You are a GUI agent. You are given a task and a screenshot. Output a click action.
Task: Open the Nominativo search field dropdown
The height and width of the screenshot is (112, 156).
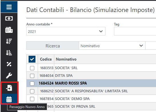click(x=112, y=46)
